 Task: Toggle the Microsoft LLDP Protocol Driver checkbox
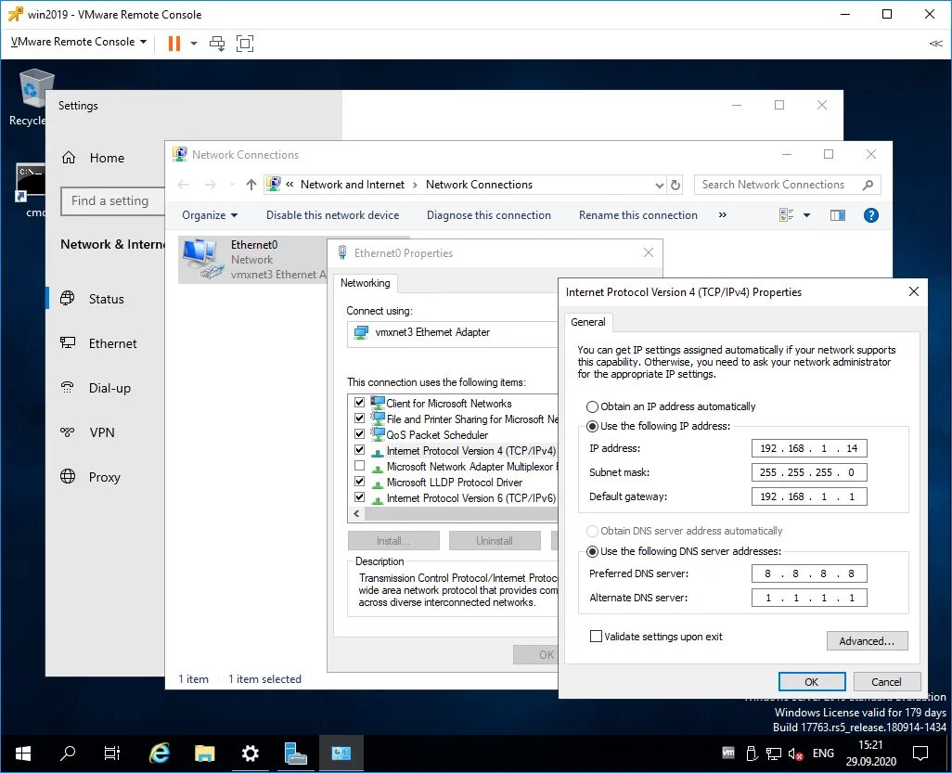[x=359, y=482]
